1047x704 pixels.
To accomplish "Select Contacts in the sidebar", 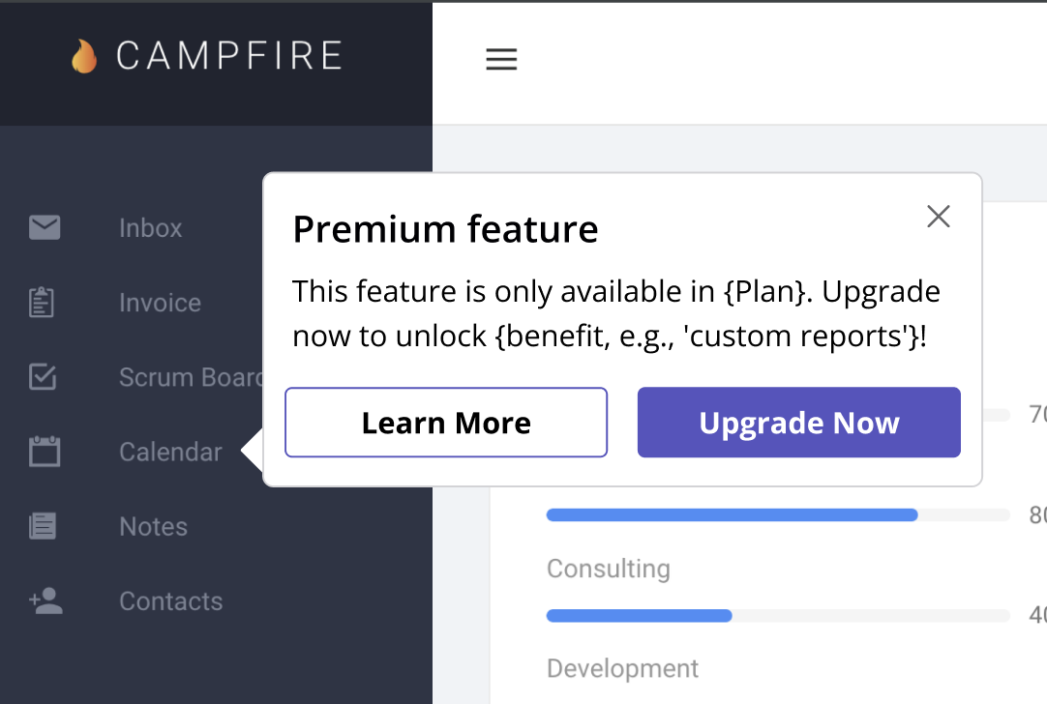I will pyautogui.click(x=170, y=601).
